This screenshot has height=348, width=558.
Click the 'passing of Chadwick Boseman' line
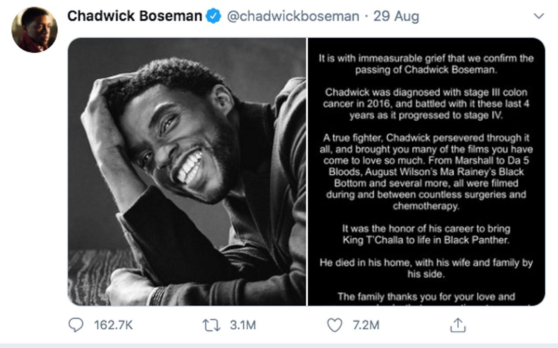click(x=426, y=70)
